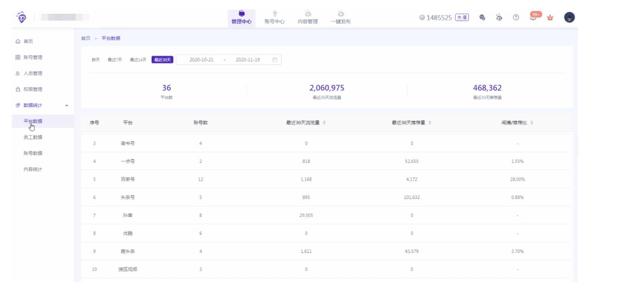Filter by 最近14天
Screen dimensions: 621x290
(138, 60)
